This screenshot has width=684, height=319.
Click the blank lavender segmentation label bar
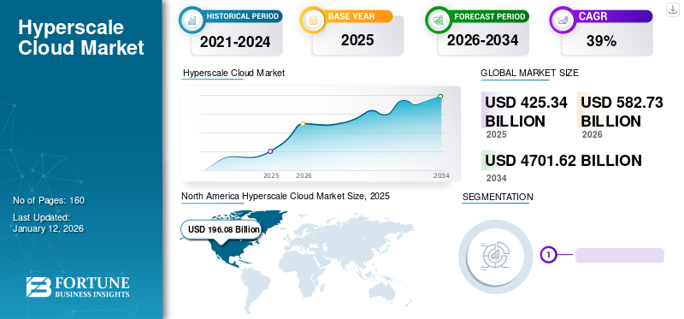(x=620, y=256)
